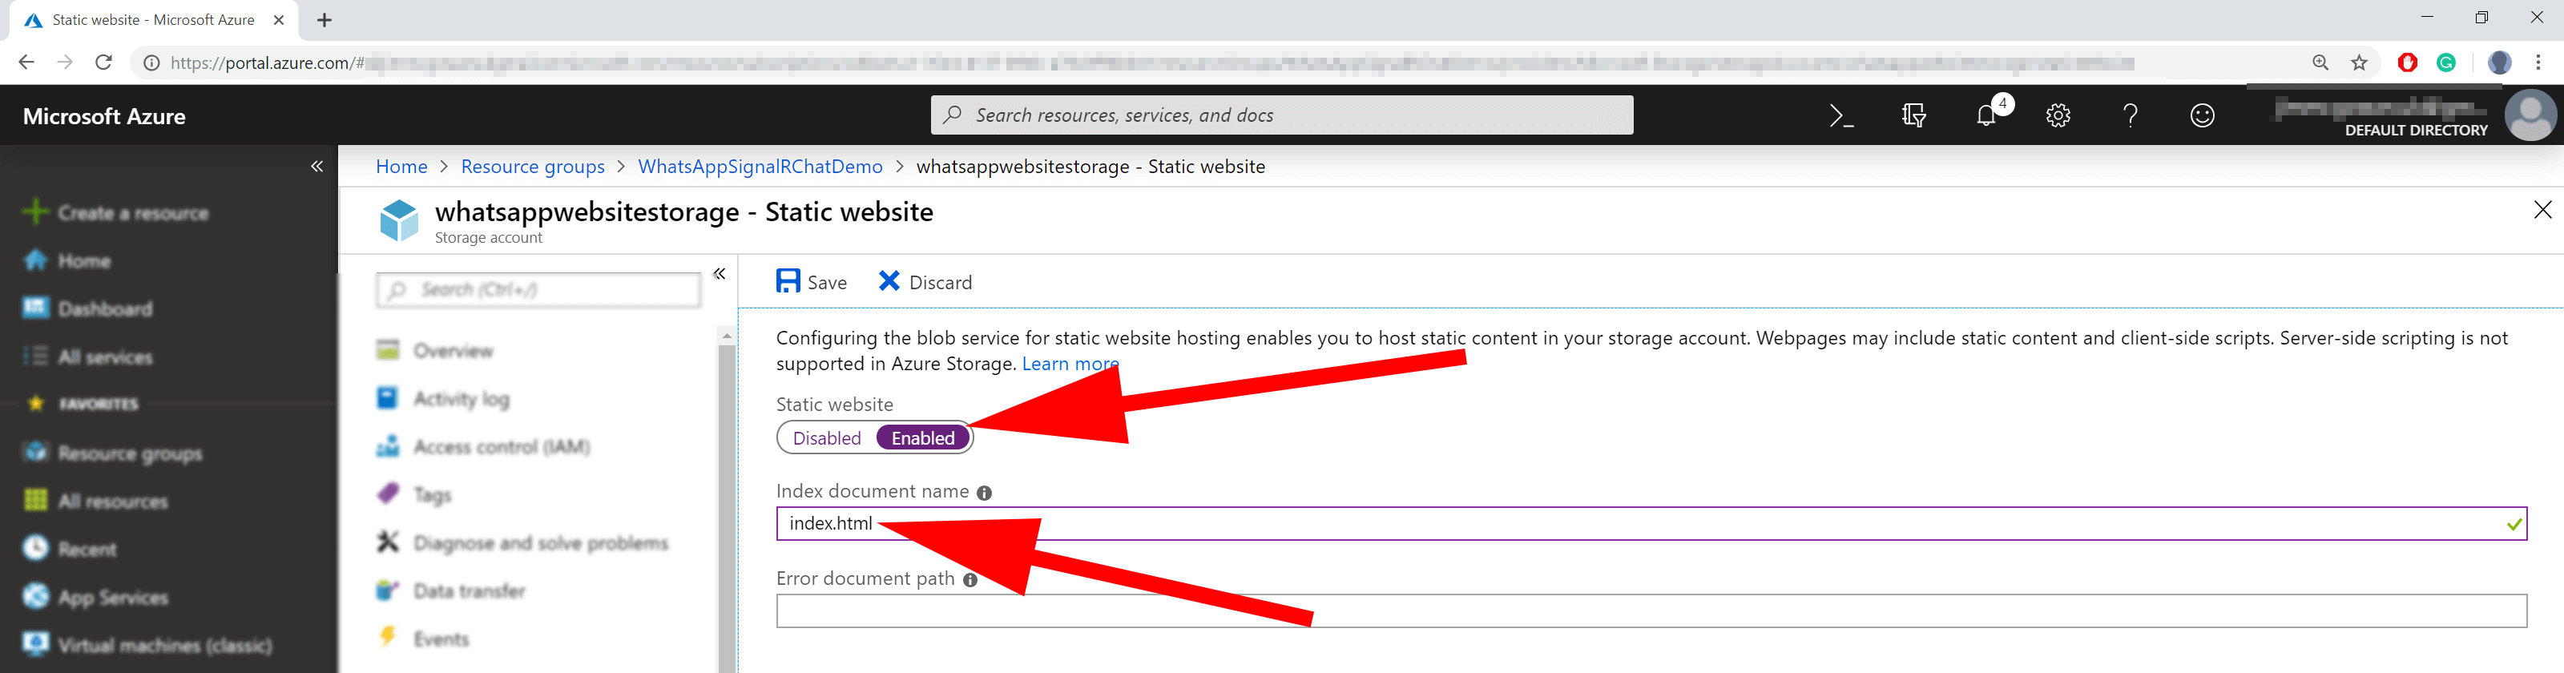The image size is (2564, 673).
Task: Open Chrome profile avatar
Action: coord(2499,62)
